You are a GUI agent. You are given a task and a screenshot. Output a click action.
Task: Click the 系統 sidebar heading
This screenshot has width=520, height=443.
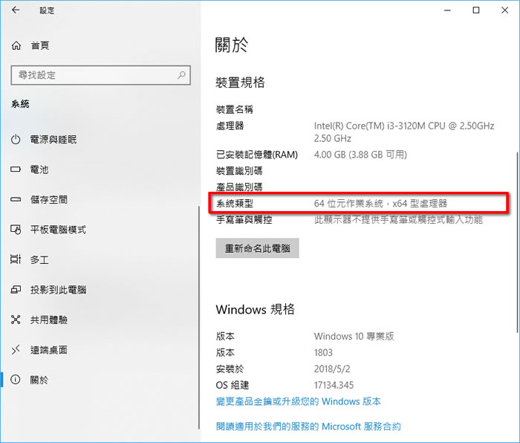click(20, 104)
